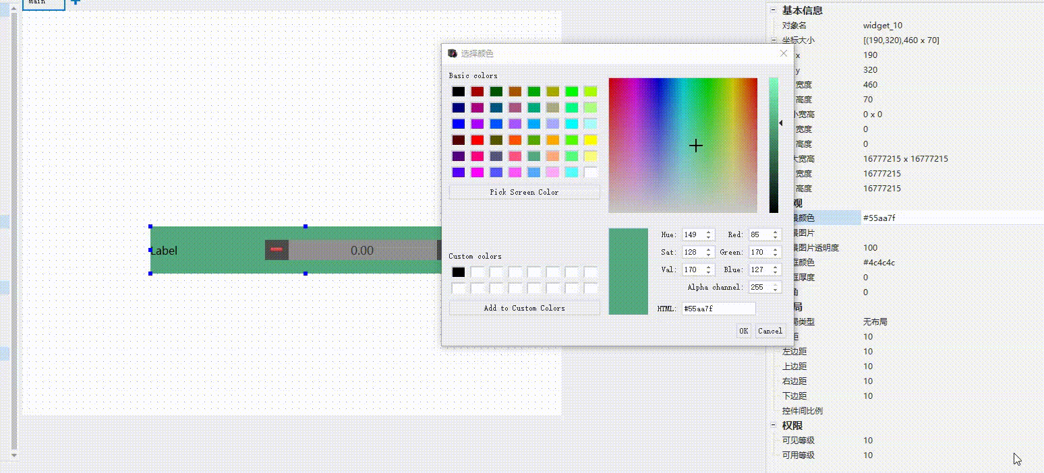Viewport: 1044px width, 473px height.
Task: Click the HTML color code field
Action: 718,309
